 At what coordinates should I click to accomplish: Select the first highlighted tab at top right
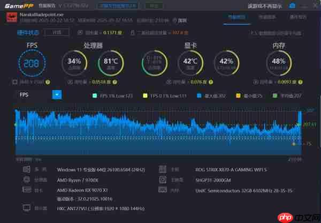coord(237,17)
